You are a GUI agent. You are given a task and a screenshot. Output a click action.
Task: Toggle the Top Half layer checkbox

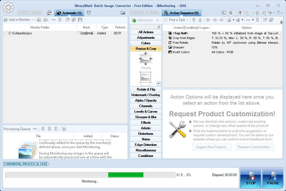pos(165,33)
